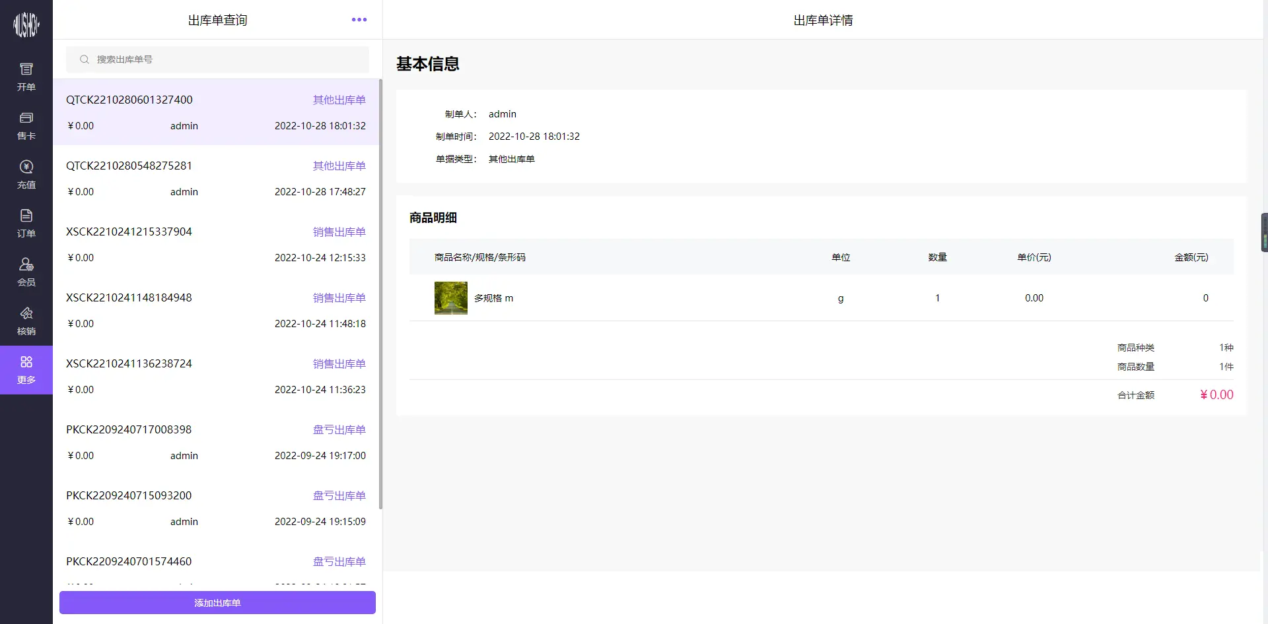Open the three-dot more options menu

(359, 20)
